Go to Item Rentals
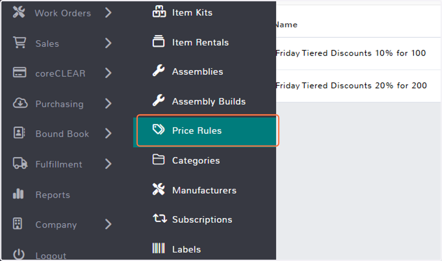This screenshot has height=261, width=442. click(x=200, y=42)
